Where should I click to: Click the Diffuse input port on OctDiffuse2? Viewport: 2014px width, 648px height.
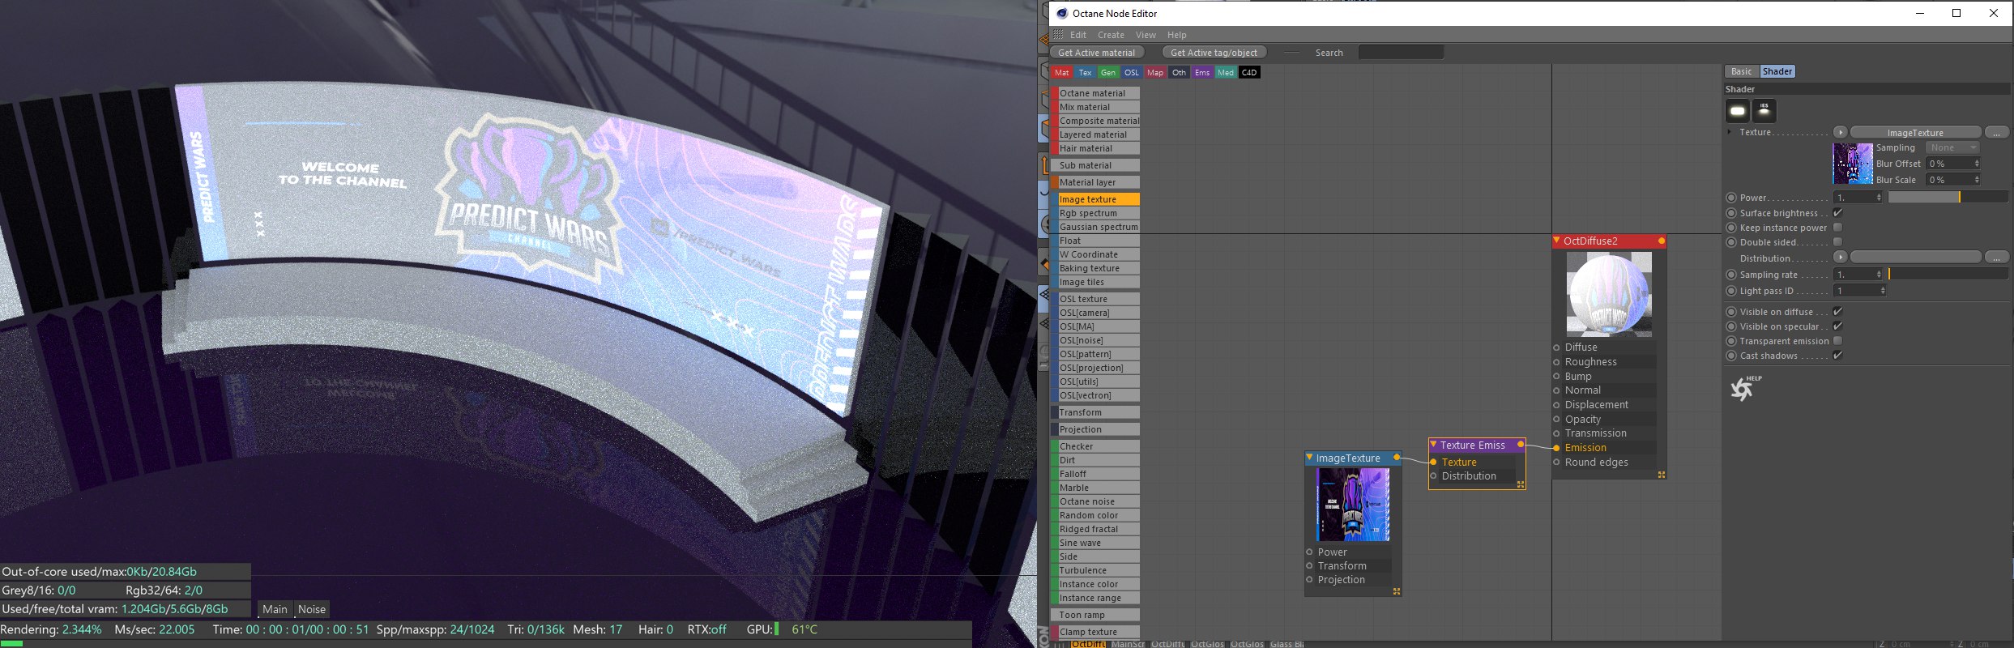pos(1556,347)
